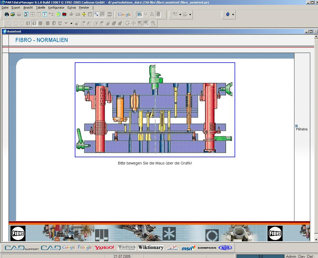
Task: Click the FIBRO tool assembly graphic
Action: coord(155,110)
